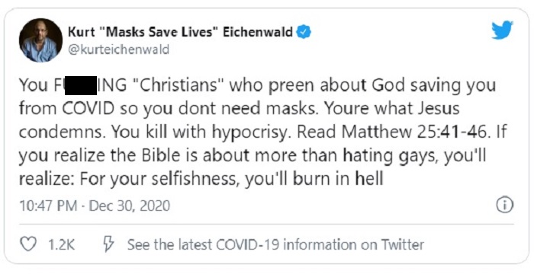Click the Twitter bird logo
Viewport: 534px width, 274px height.
tap(502, 30)
